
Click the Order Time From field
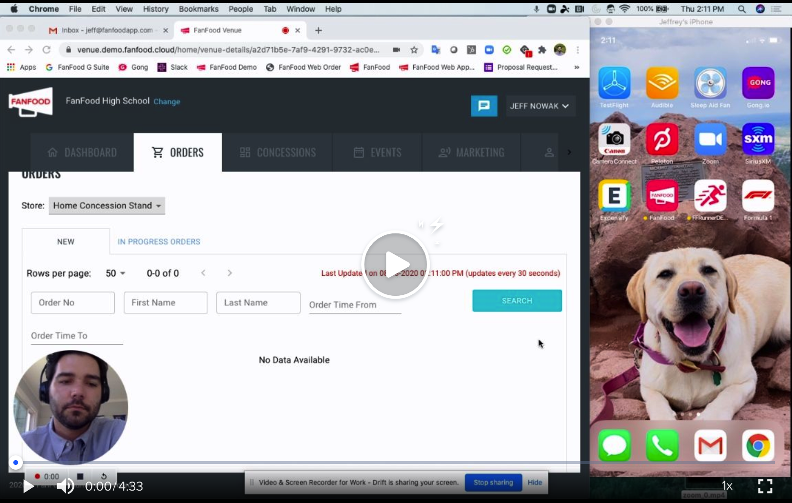click(355, 304)
